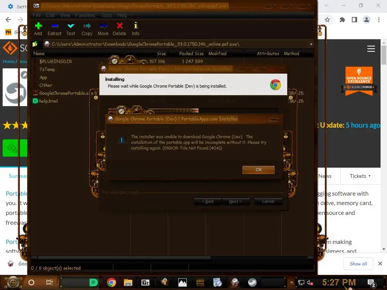The height and width of the screenshot is (290, 387).
Task: Bookmark page with Chrome star icon
Action: (327, 20)
